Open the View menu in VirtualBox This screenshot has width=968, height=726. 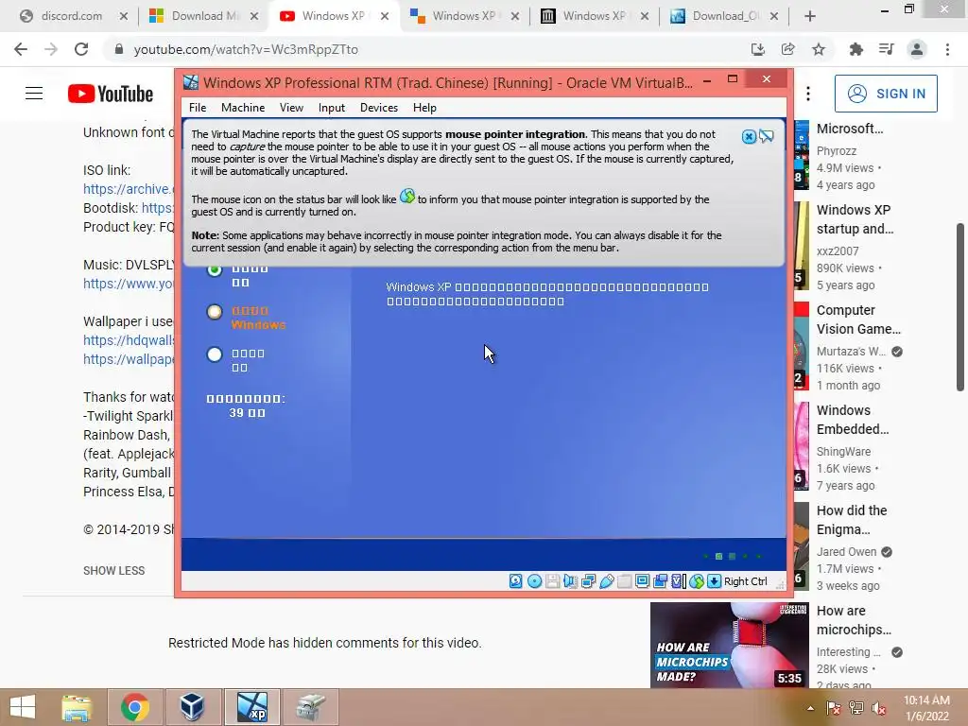291,108
